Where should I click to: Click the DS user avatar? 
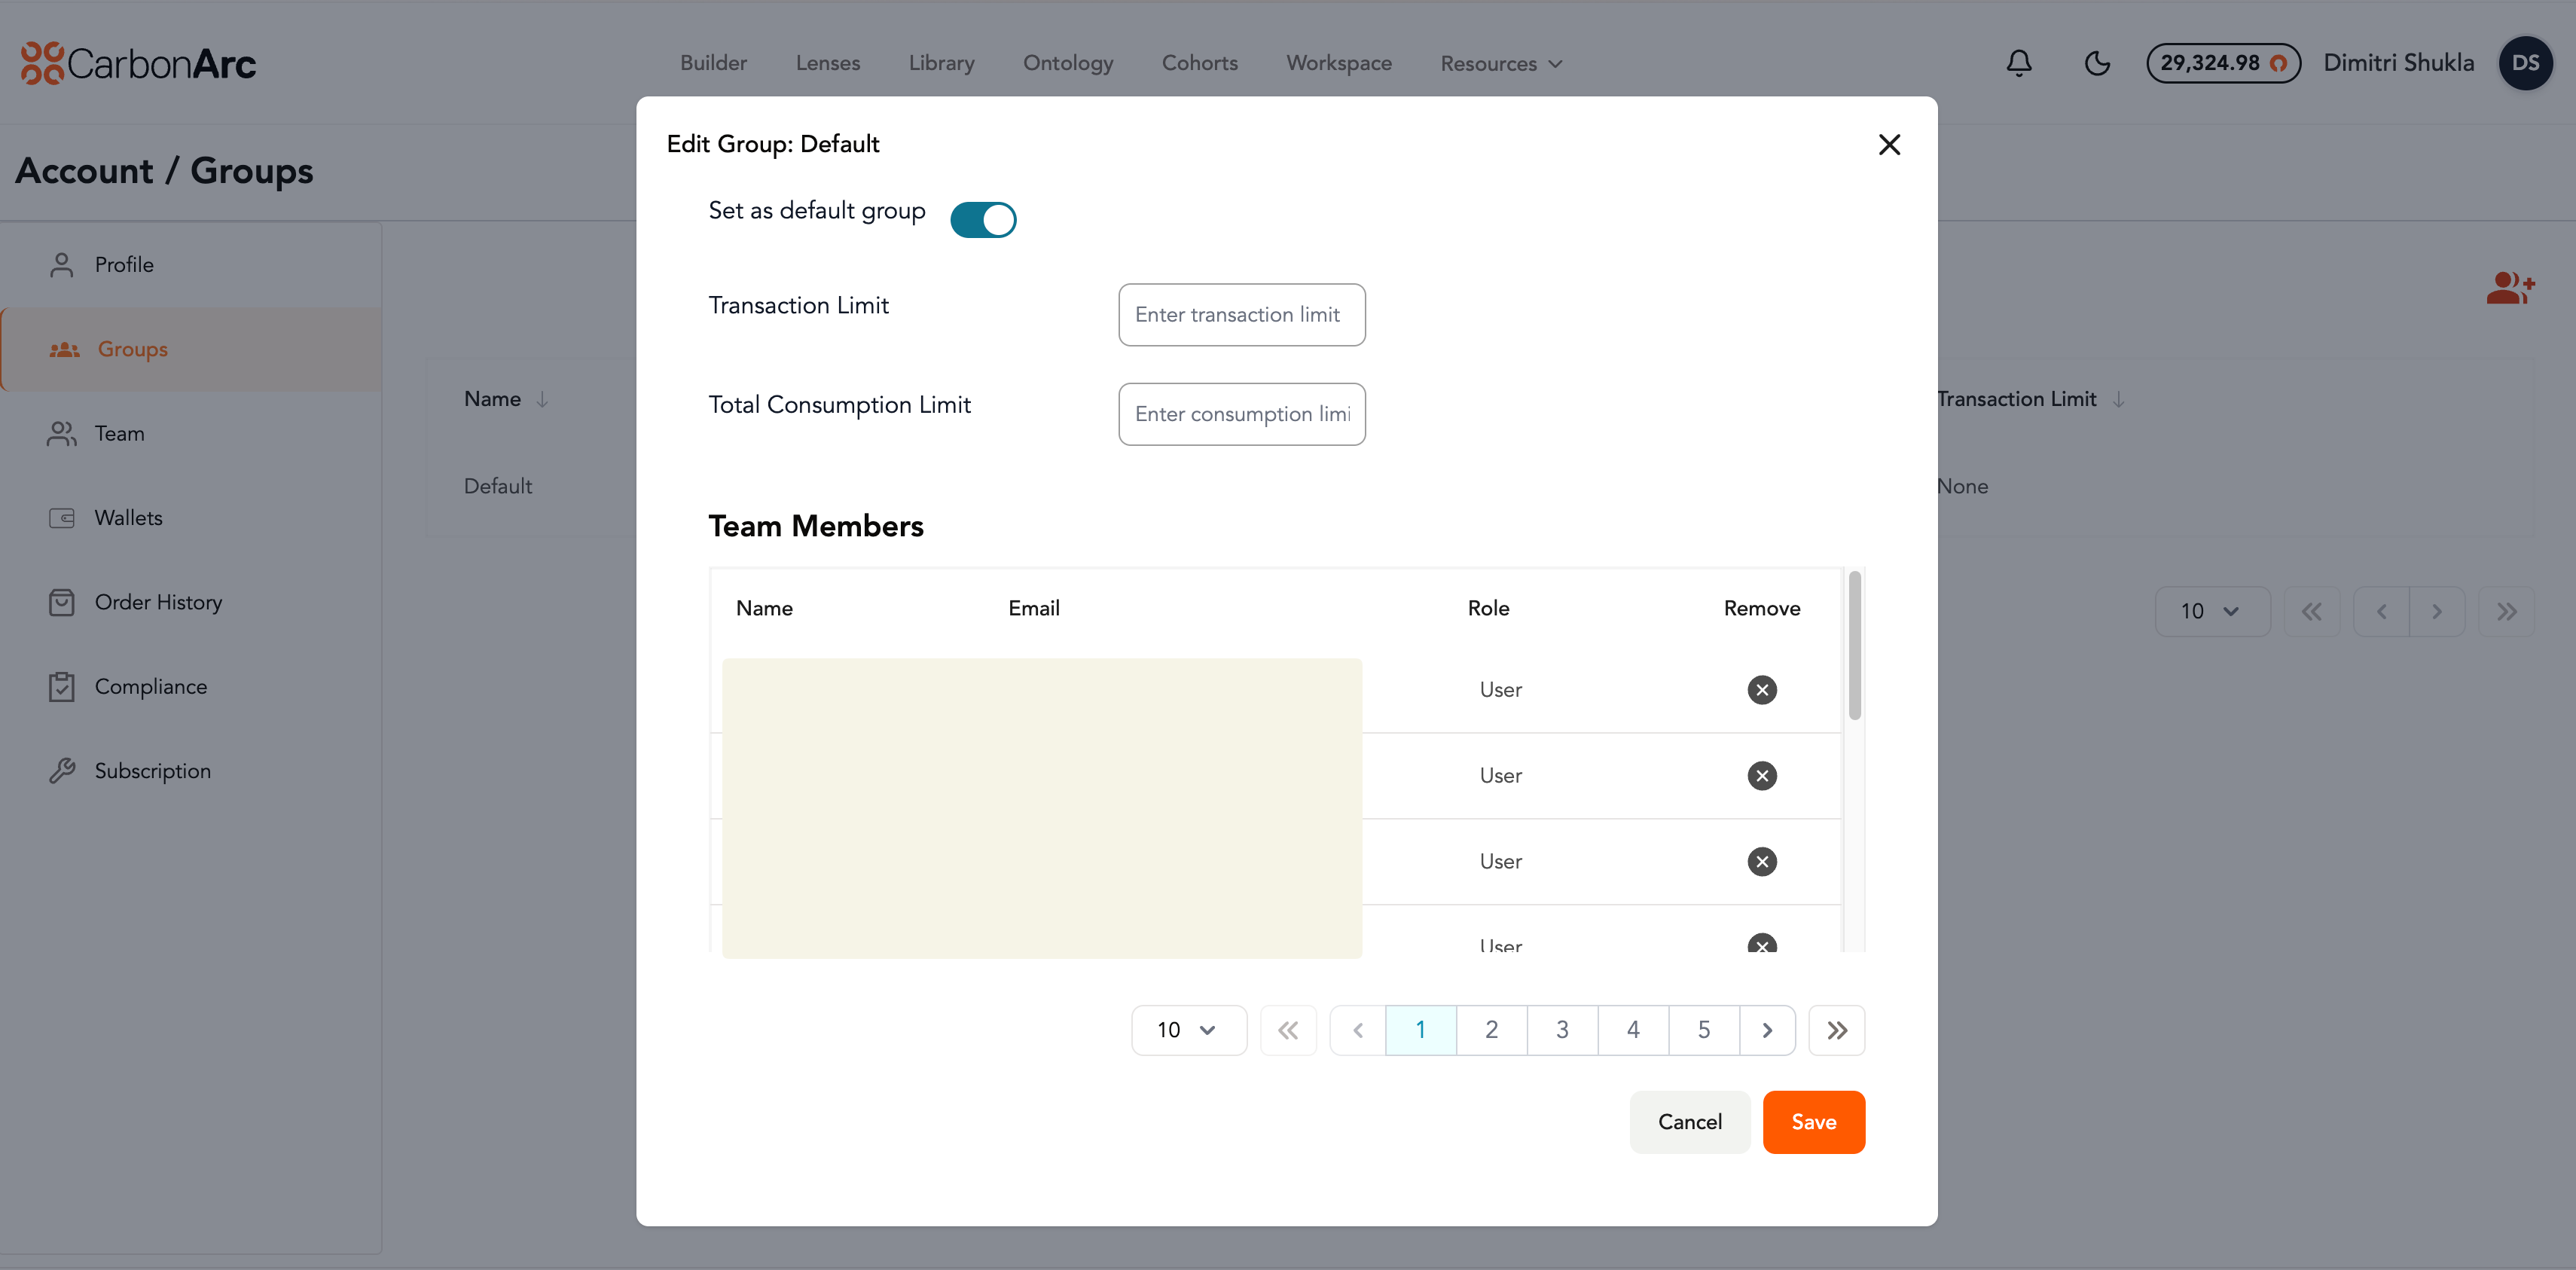[2525, 63]
